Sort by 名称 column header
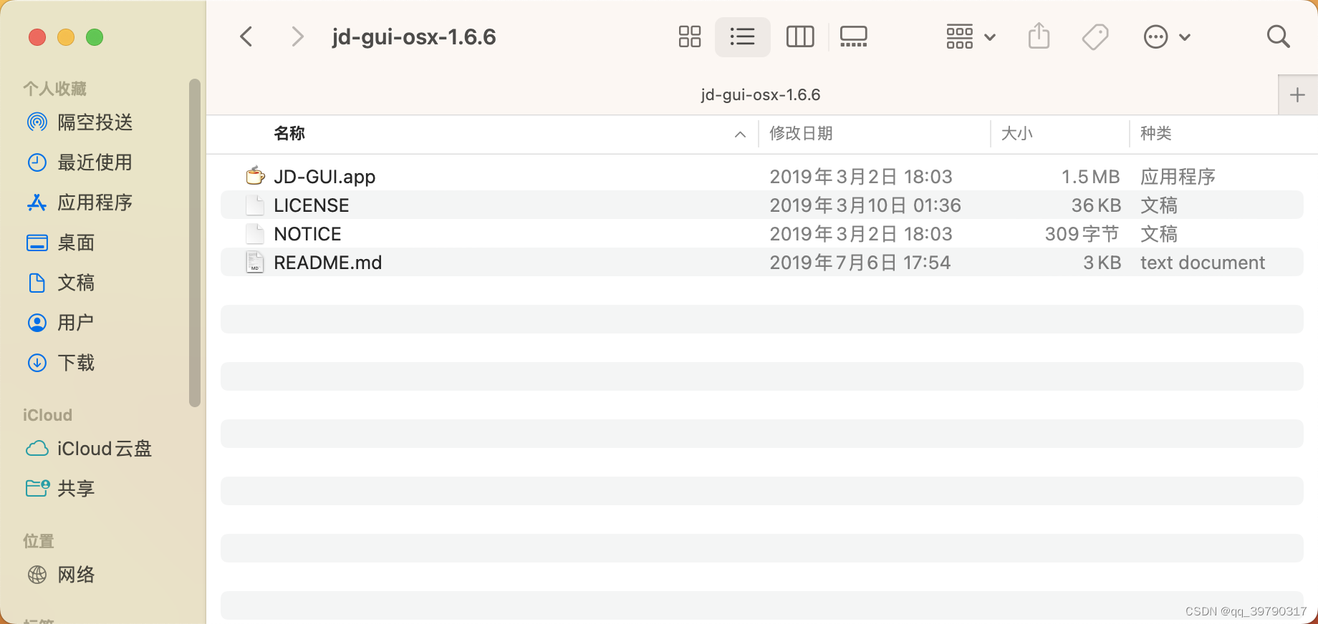 (289, 133)
